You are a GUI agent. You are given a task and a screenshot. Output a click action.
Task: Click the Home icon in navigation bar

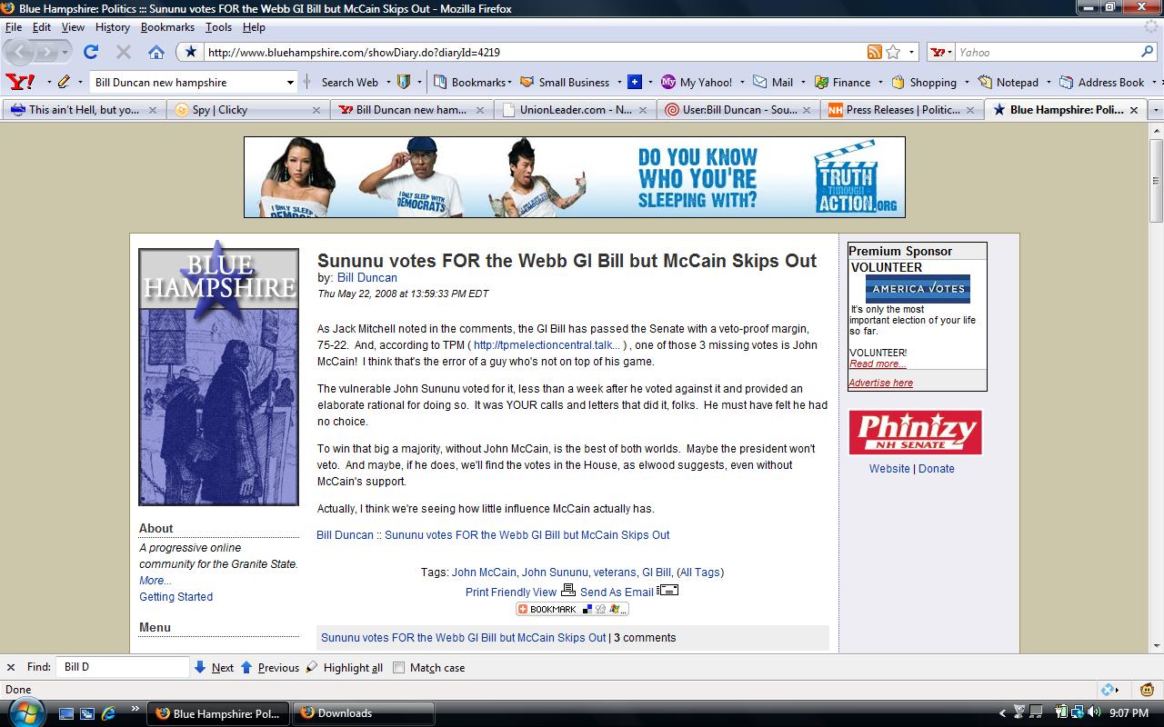[x=156, y=52]
